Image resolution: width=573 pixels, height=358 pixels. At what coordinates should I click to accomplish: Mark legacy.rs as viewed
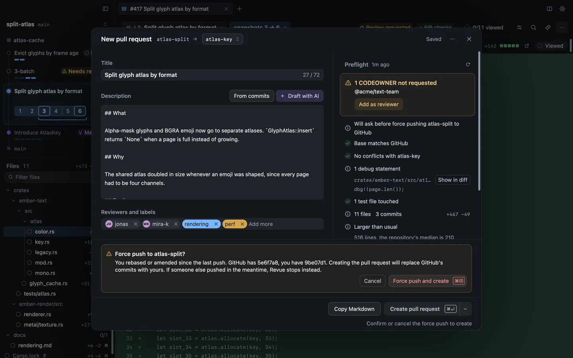point(29,252)
